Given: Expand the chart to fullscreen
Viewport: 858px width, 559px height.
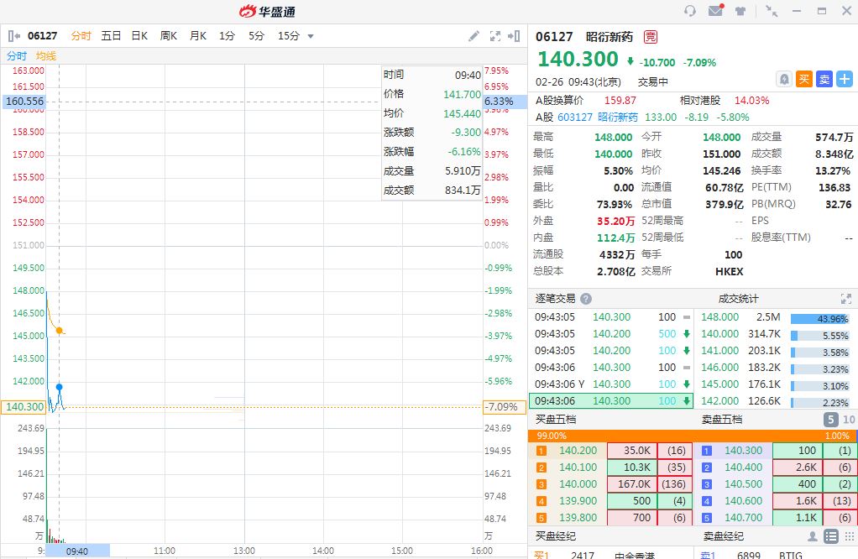Looking at the screenshot, I should 495,36.
